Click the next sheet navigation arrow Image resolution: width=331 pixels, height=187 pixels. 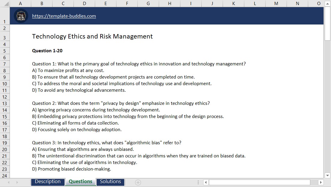[17, 182]
